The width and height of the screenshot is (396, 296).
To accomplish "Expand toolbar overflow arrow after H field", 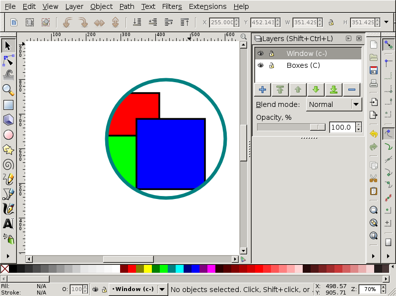I will (x=387, y=22).
